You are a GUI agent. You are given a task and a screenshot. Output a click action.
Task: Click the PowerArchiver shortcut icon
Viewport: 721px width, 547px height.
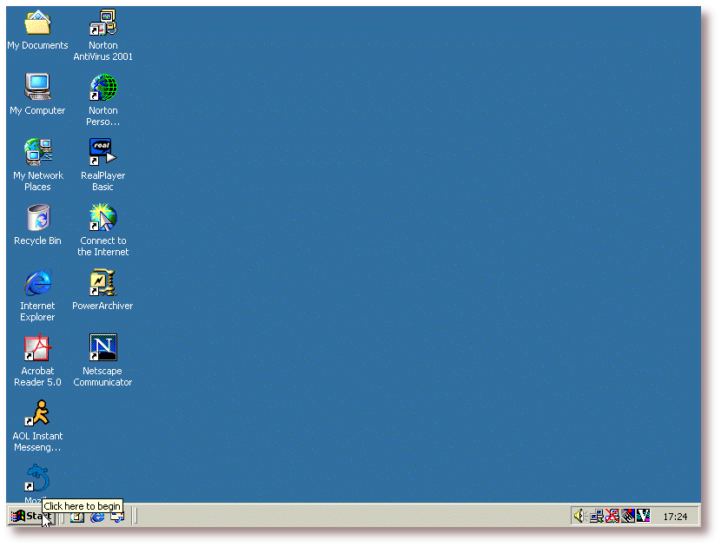click(x=103, y=283)
